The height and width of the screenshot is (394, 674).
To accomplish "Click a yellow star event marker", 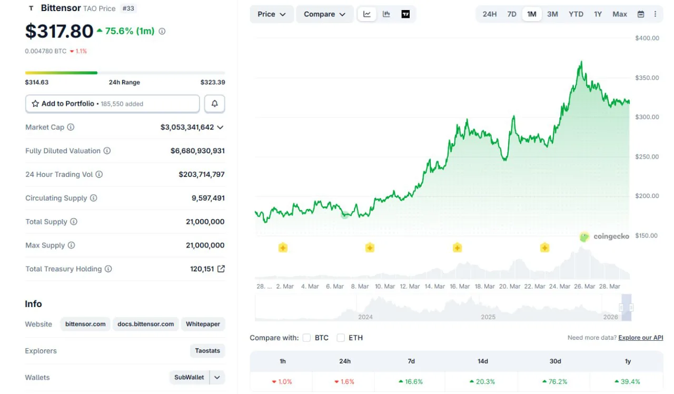I will click(x=282, y=247).
